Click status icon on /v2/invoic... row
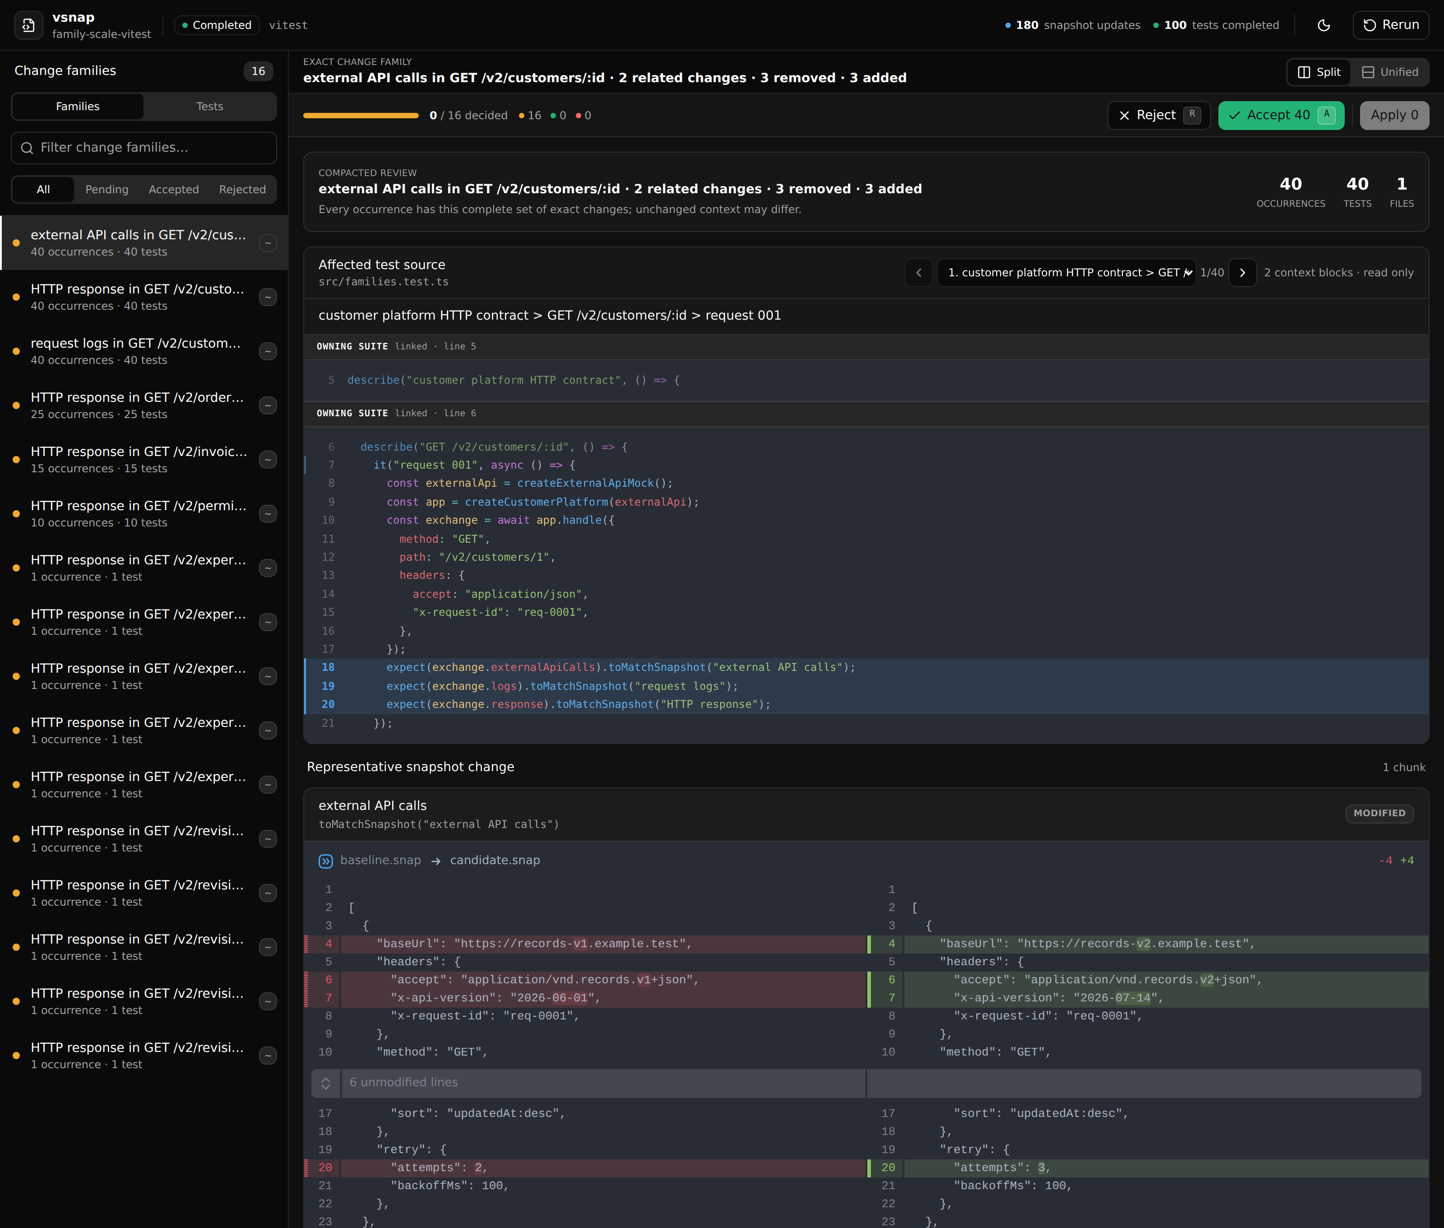Image resolution: width=1444 pixels, height=1228 pixels. tap(268, 460)
